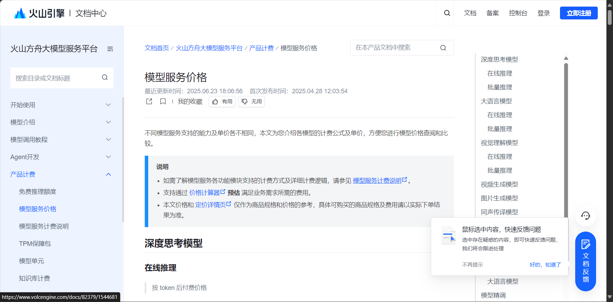Screen dimensions: 613x302
Task: Jump to 同声传译模型 in outline
Action: (499, 212)
